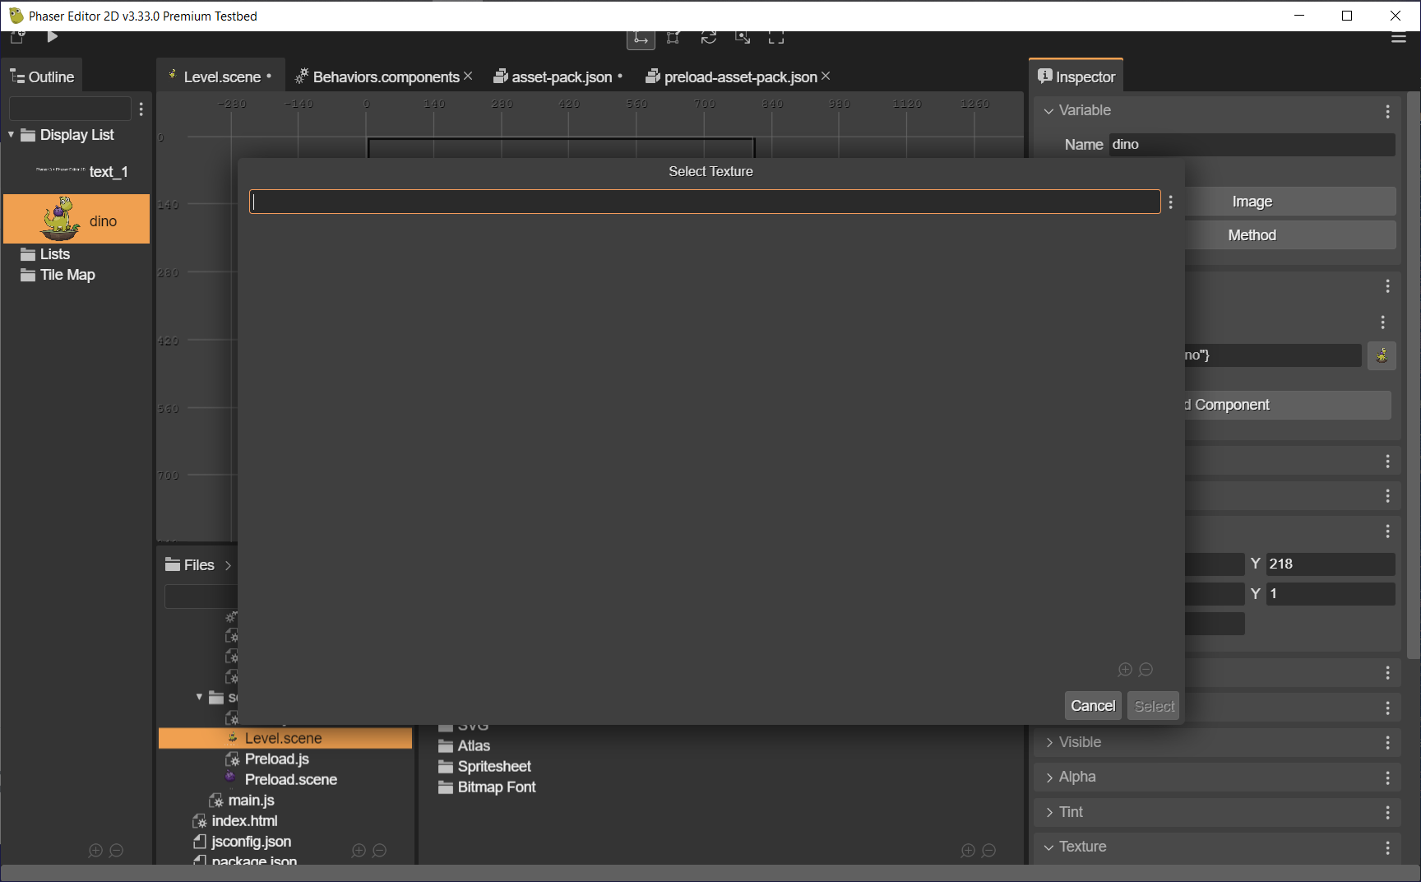Click the dino texture thumbnail in the Inspector
Viewport: 1421px width, 882px height.
click(1382, 355)
